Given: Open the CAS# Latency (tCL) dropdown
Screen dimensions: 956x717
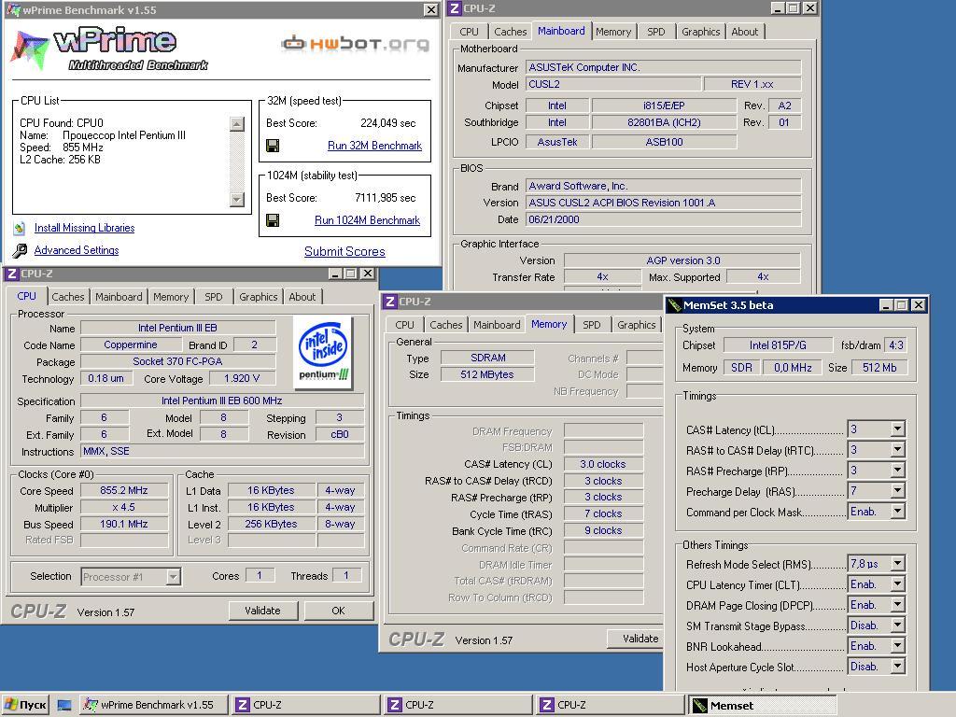Looking at the screenshot, I should 897,429.
